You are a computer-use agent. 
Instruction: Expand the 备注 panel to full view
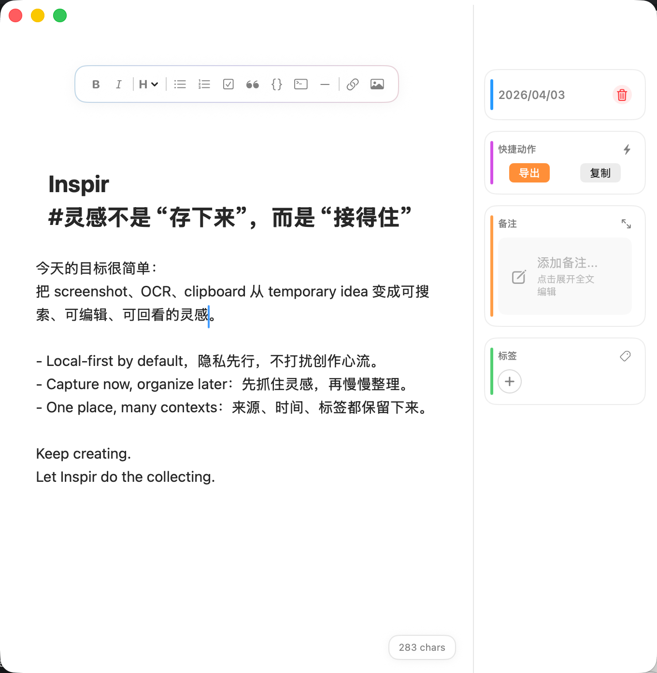pyautogui.click(x=627, y=224)
